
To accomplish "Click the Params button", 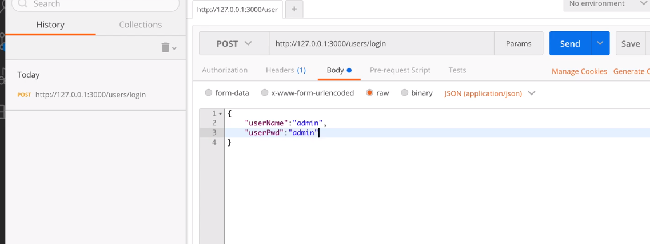I will coord(518,43).
